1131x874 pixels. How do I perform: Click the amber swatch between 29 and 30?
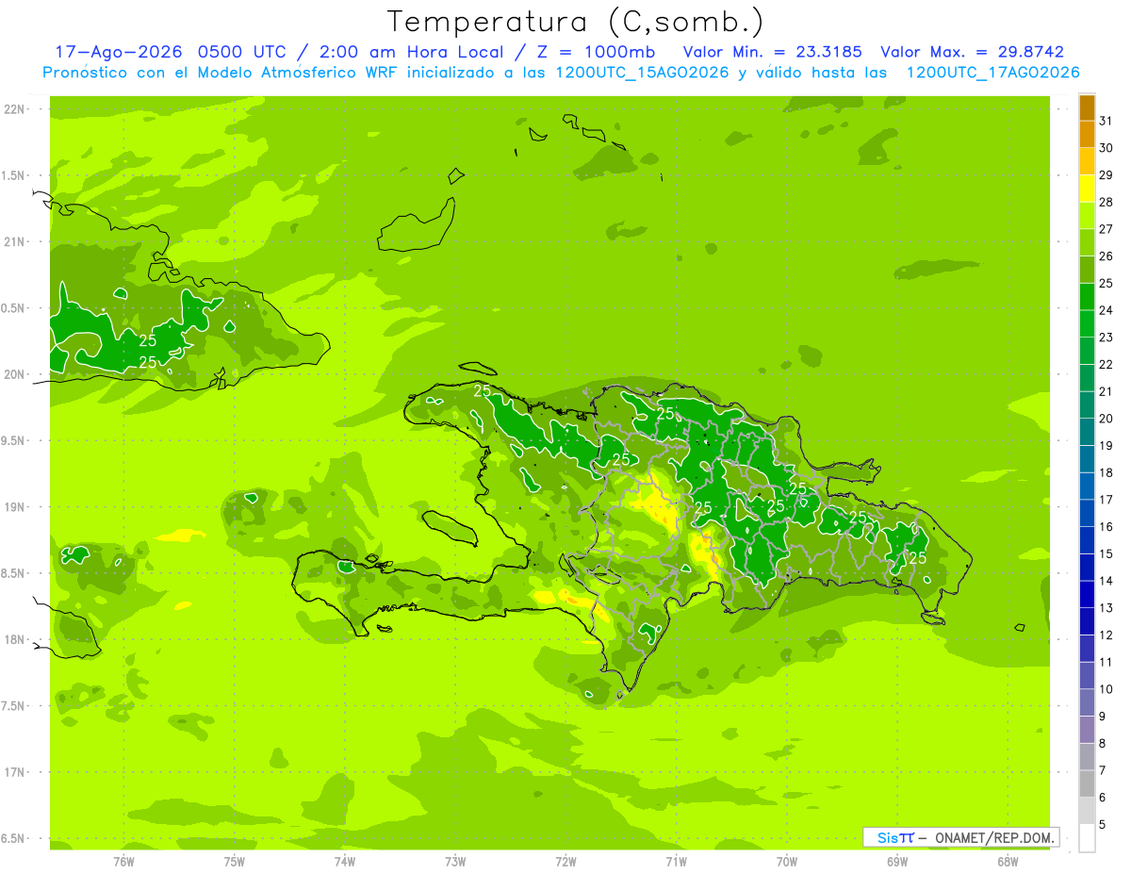click(1087, 161)
